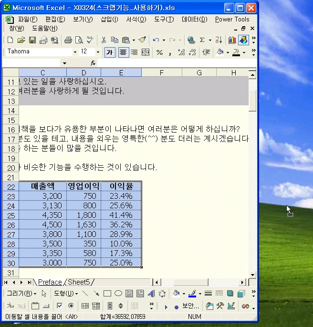Open the 삽입(I) menu
The height and width of the screenshot is (327, 313).
[109, 19]
